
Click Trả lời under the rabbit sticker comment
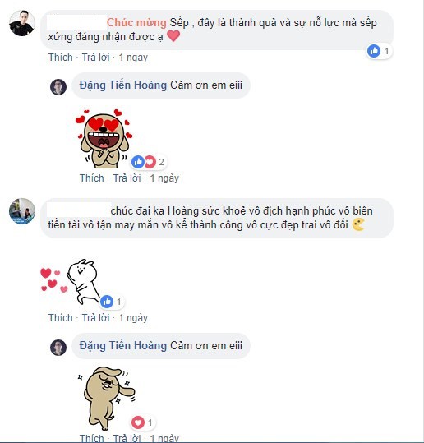96,318
